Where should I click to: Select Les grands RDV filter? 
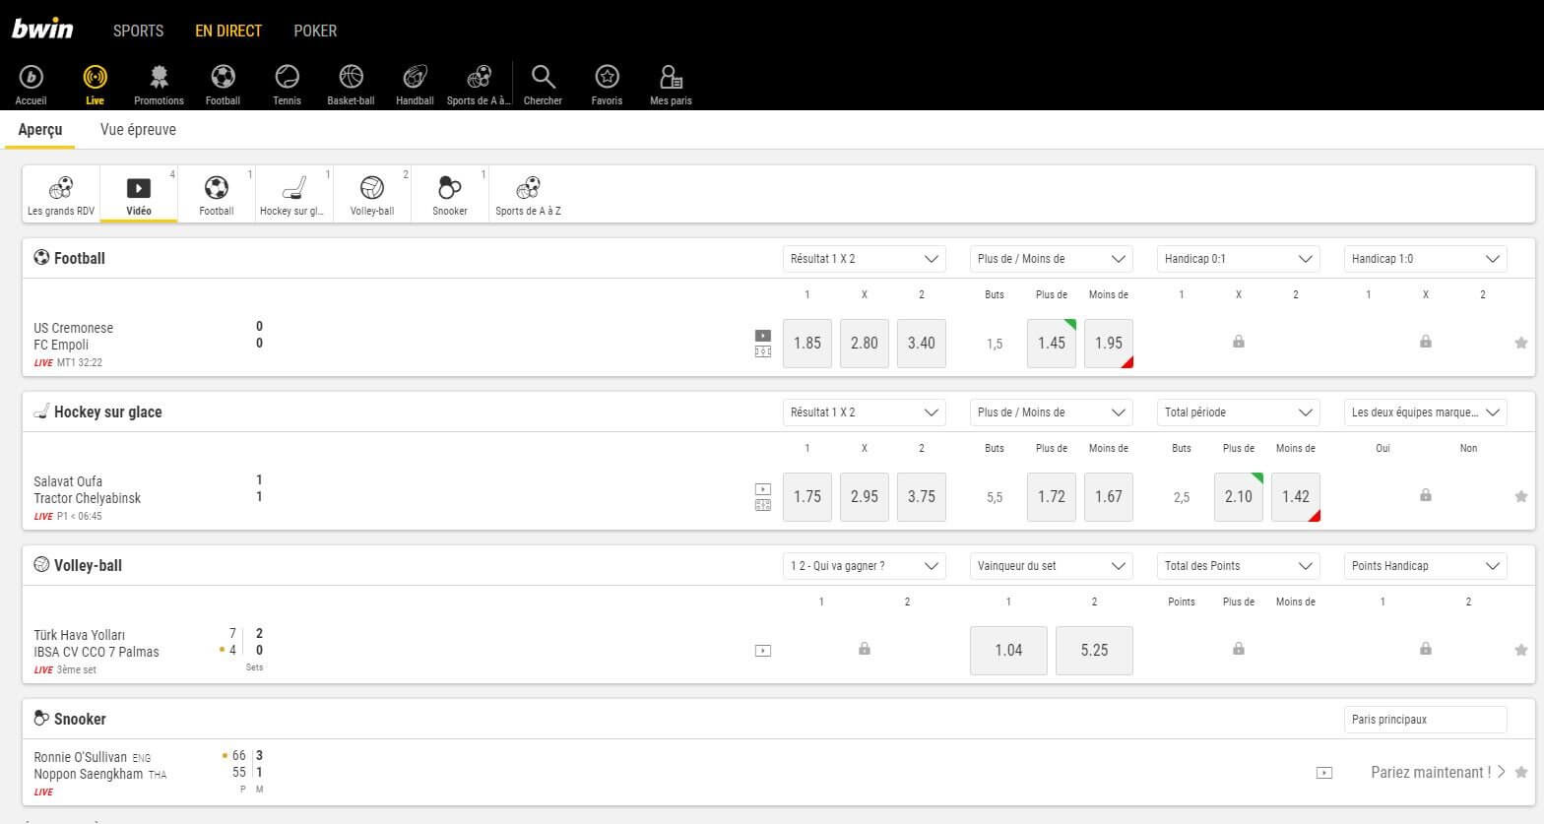pos(61,194)
